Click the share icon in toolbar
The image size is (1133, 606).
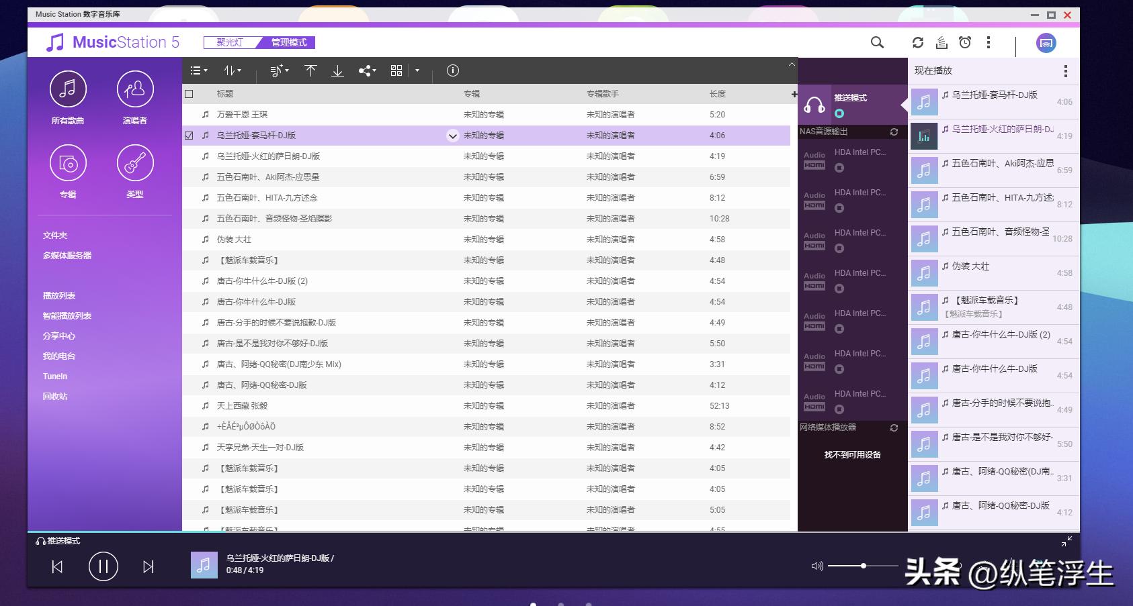coord(366,70)
